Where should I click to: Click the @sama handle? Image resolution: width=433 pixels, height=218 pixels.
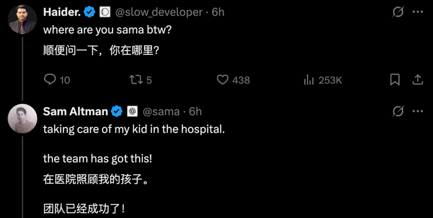click(x=161, y=111)
